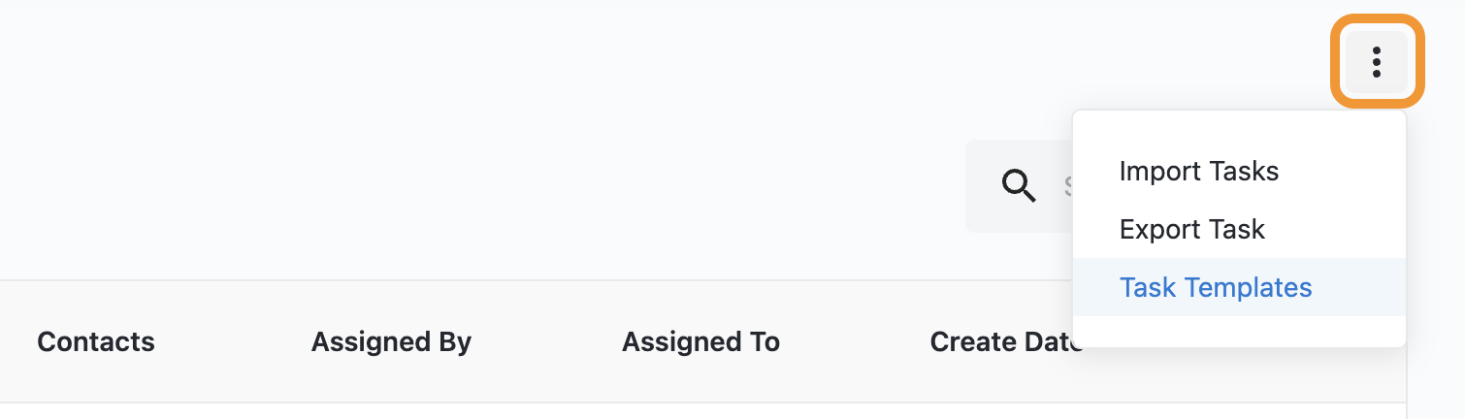The width and height of the screenshot is (1465, 419).
Task: Select the Assigned By table heading
Action: pos(391,341)
